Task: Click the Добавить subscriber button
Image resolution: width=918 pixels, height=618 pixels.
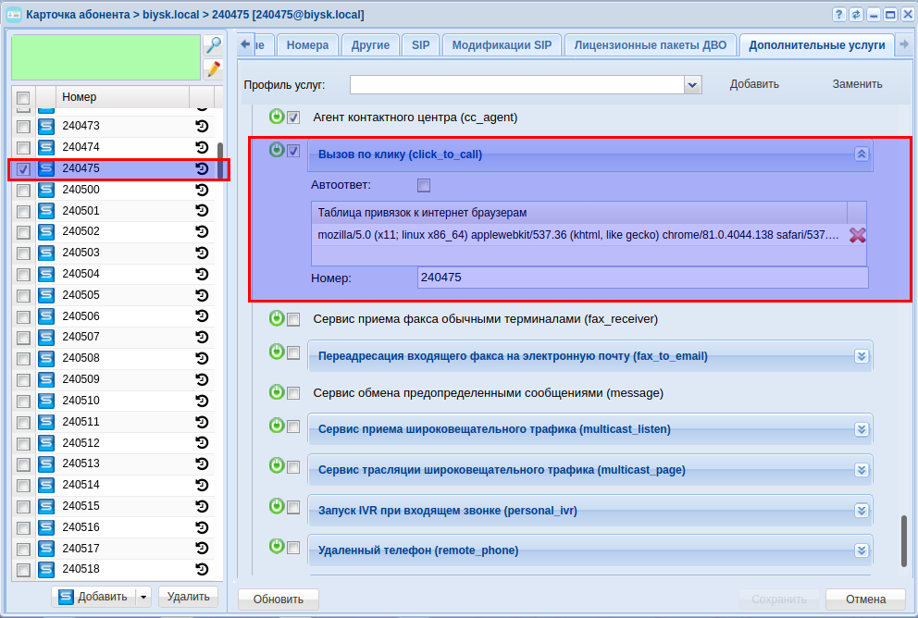Action: [94, 597]
